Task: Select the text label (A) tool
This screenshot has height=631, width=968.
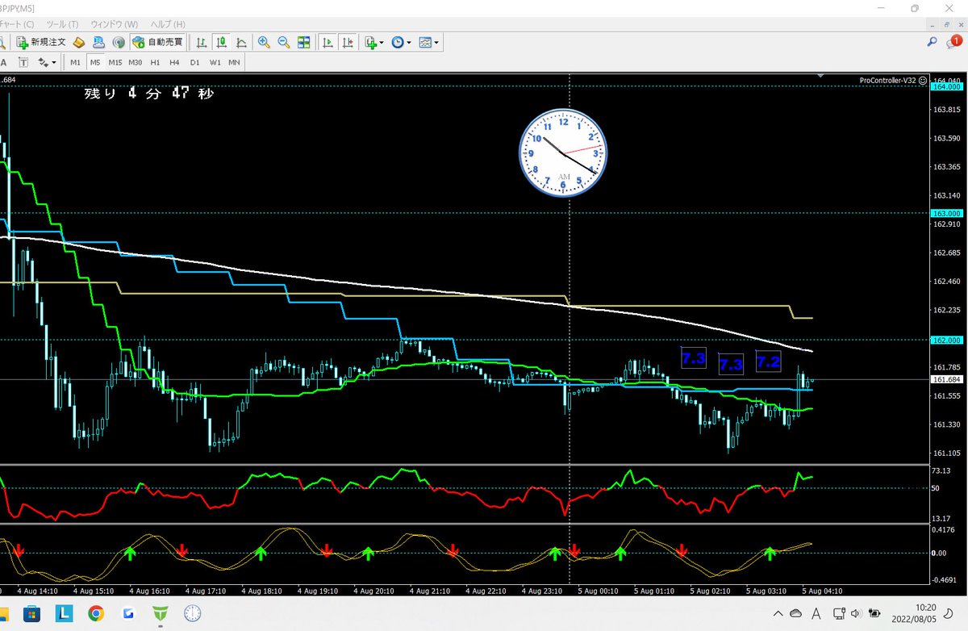Action: [4, 62]
